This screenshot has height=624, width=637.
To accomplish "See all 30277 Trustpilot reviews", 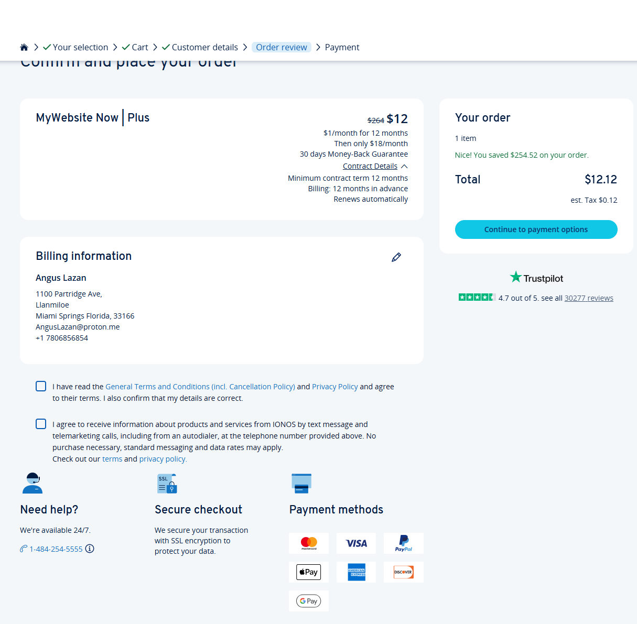I will tap(589, 298).
